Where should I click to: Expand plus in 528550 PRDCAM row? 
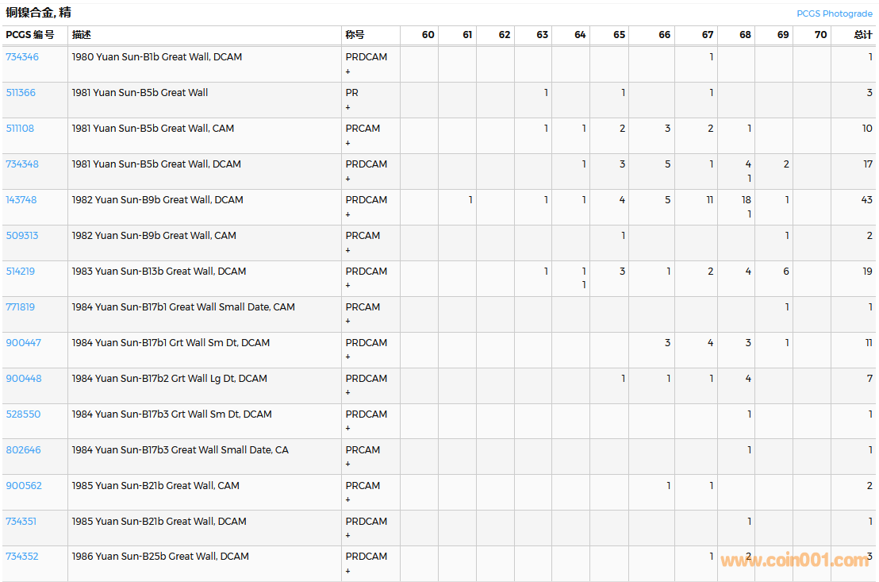click(x=347, y=429)
